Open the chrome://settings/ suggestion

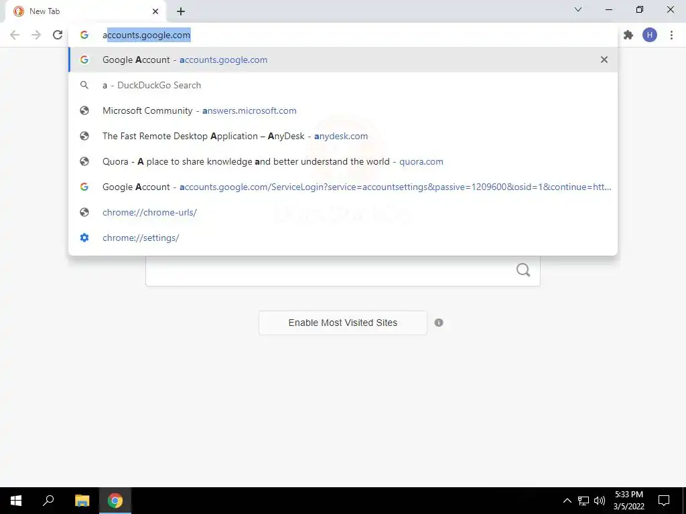click(343, 238)
